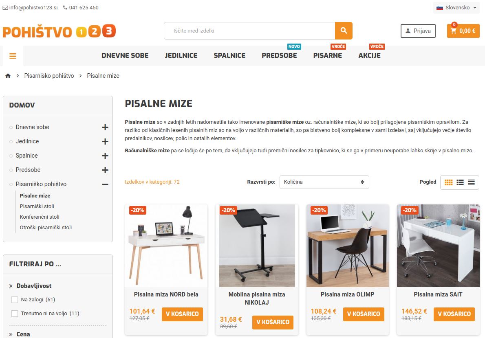This screenshot has width=485, height=338.
Task: Switch to grid view layout
Action: [448, 182]
